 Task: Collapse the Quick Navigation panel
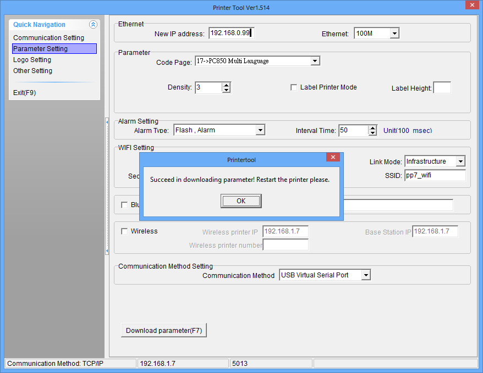[93, 25]
